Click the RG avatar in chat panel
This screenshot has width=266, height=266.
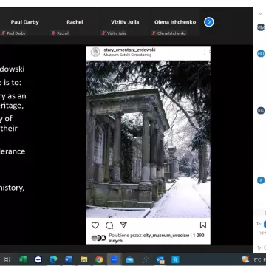pos(261,111)
